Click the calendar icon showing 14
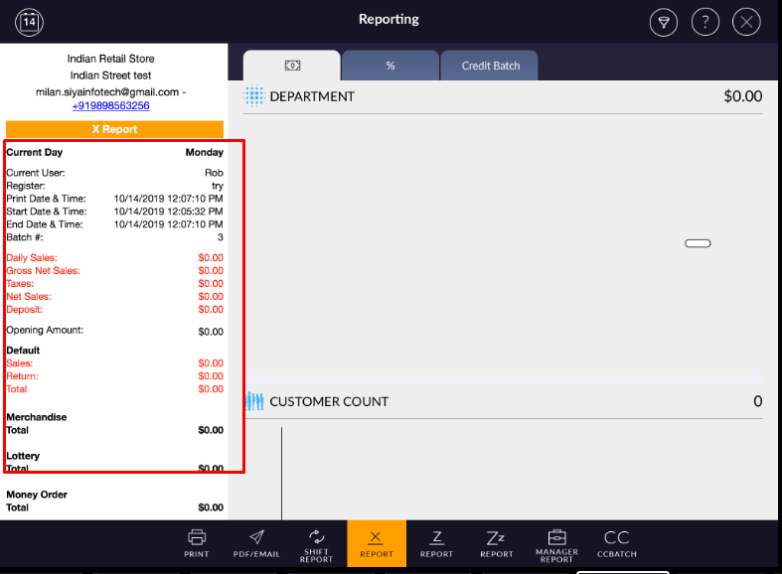782x574 pixels. click(30, 21)
